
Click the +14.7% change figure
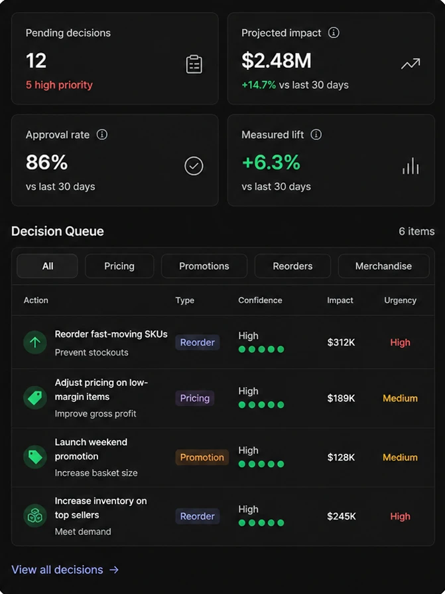click(259, 85)
